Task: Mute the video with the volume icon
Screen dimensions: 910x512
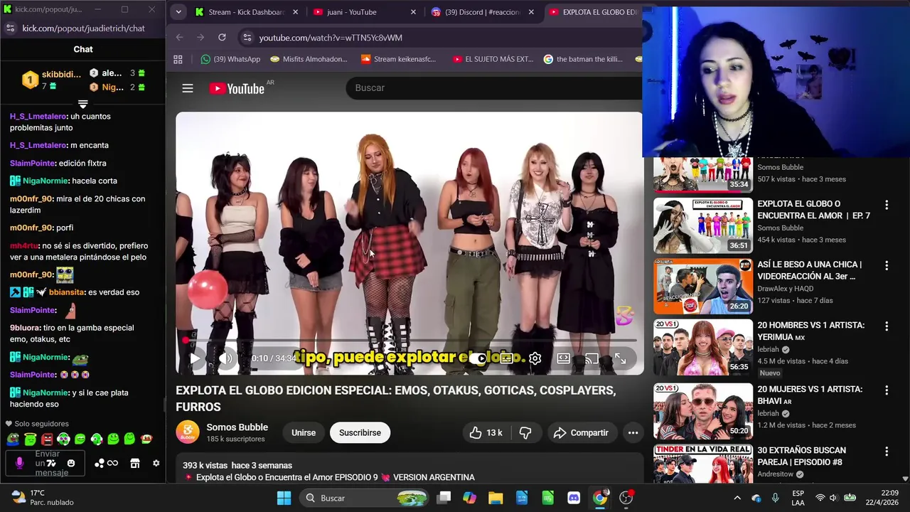Action: coord(225,358)
